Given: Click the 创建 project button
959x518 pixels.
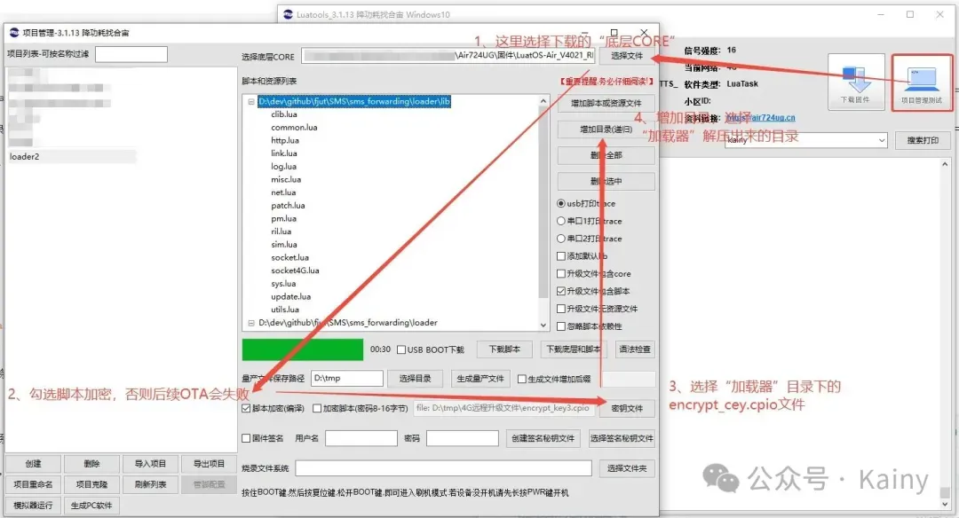Looking at the screenshot, I should point(33,464).
